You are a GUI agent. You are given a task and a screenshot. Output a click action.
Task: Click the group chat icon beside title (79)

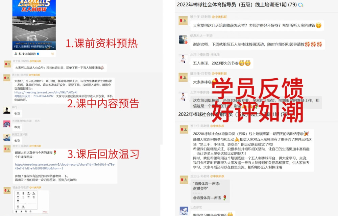tap(301, 5)
